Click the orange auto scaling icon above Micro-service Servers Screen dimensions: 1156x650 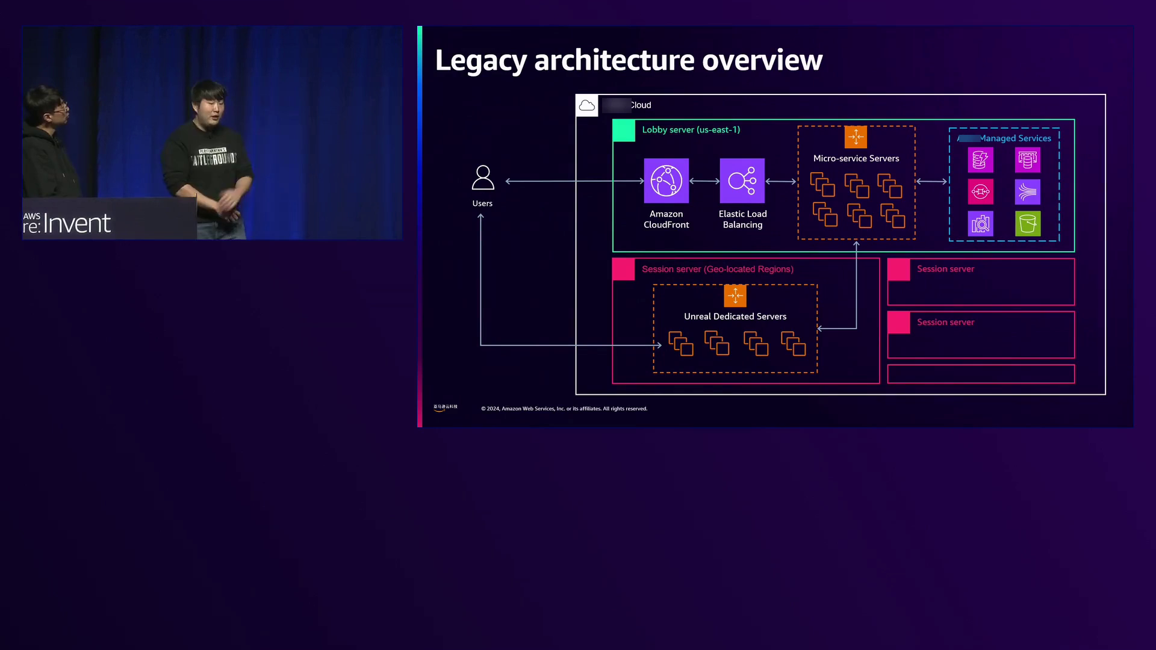856,137
